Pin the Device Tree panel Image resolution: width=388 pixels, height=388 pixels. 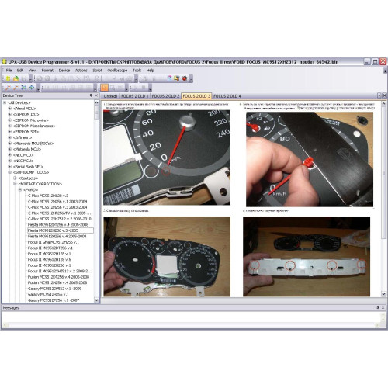coord(91,95)
